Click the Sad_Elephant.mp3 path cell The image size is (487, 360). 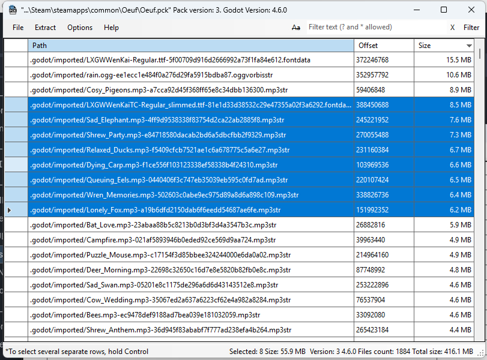click(x=190, y=120)
